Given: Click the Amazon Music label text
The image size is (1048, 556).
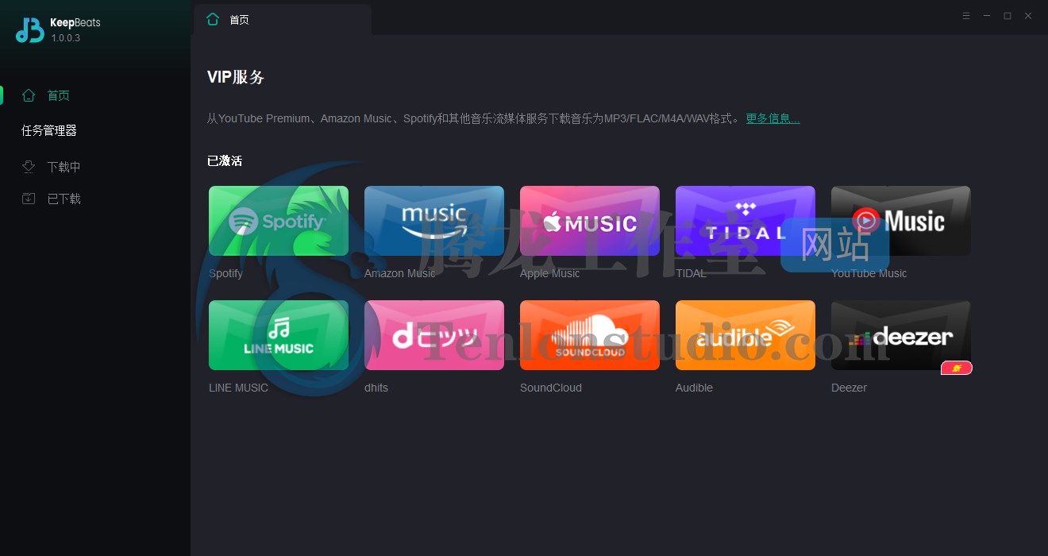Looking at the screenshot, I should [399, 273].
